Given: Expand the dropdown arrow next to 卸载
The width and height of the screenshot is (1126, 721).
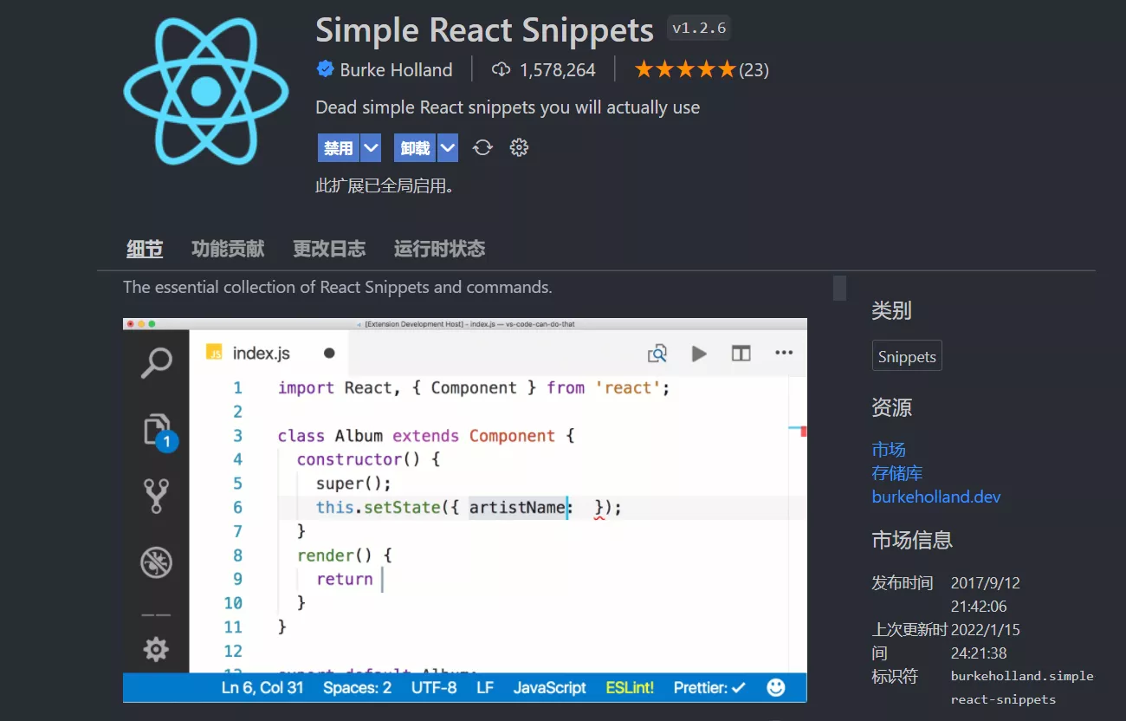Looking at the screenshot, I should [x=448, y=148].
